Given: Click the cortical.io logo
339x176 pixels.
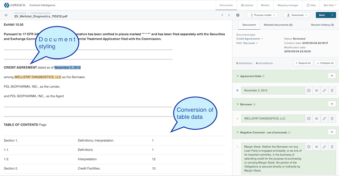Looking at the screenshot, I should [x=14, y=5].
